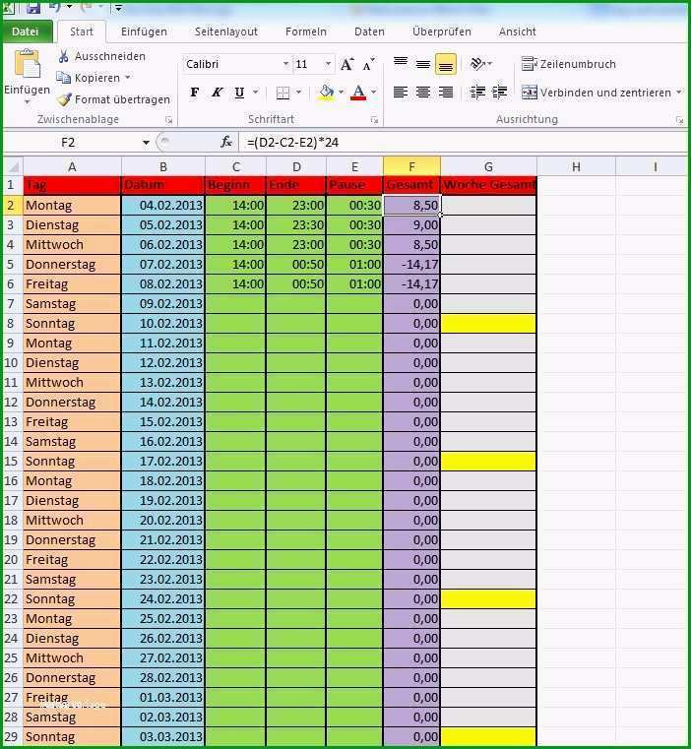Open underline style dropdown arrow
The width and height of the screenshot is (691, 749).
[x=255, y=93]
